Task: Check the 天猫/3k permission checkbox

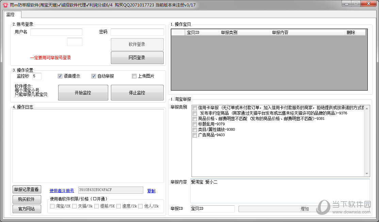Action: point(74,206)
